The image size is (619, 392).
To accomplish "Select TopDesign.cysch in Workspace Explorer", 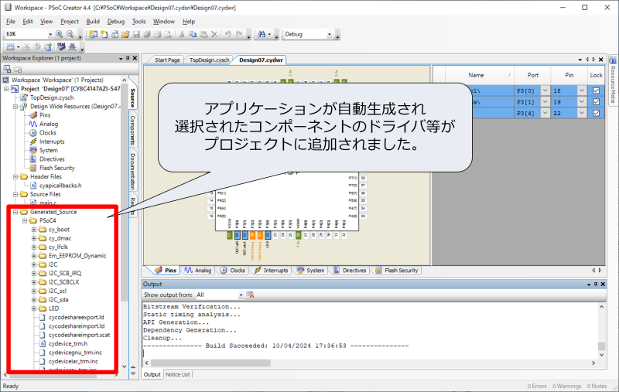I will 52,97.
